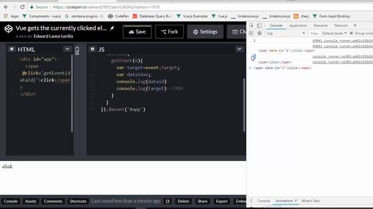
Task: Open the drawer Console tab
Action: pos(263,201)
